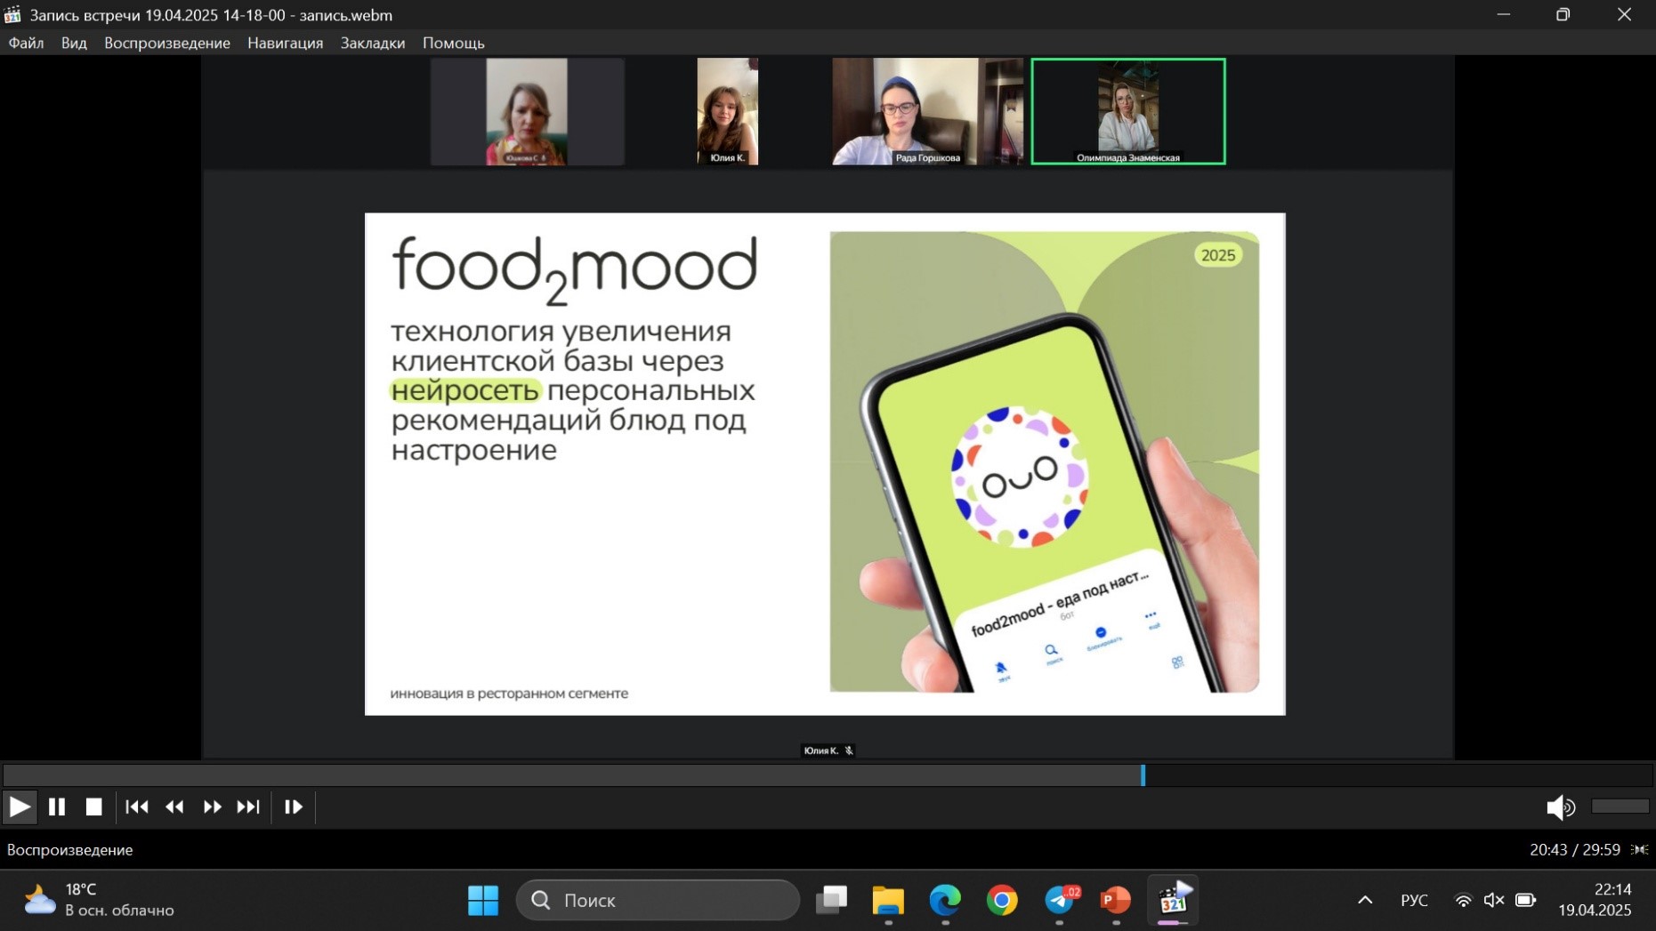
Task: Open Microsoft Edge from the taskbar
Action: pos(945,901)
